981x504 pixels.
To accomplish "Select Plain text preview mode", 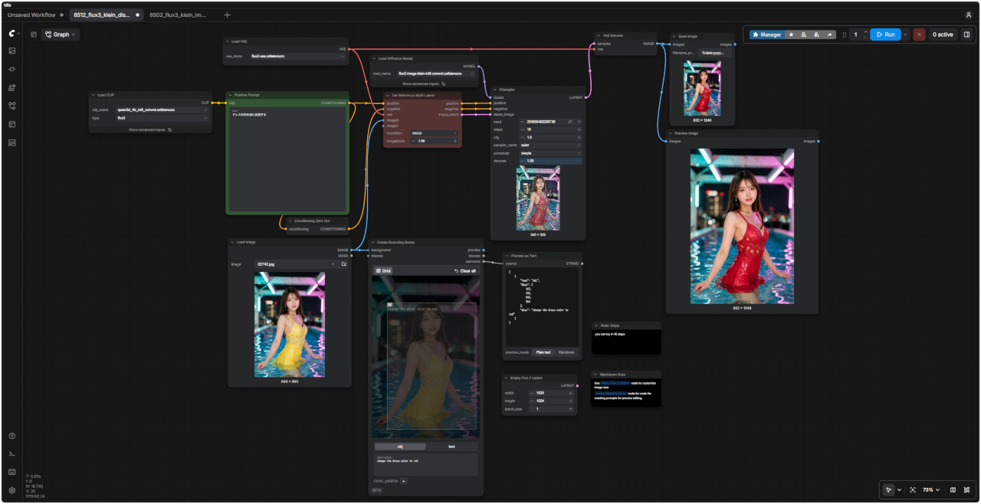I will coord(543,352).
